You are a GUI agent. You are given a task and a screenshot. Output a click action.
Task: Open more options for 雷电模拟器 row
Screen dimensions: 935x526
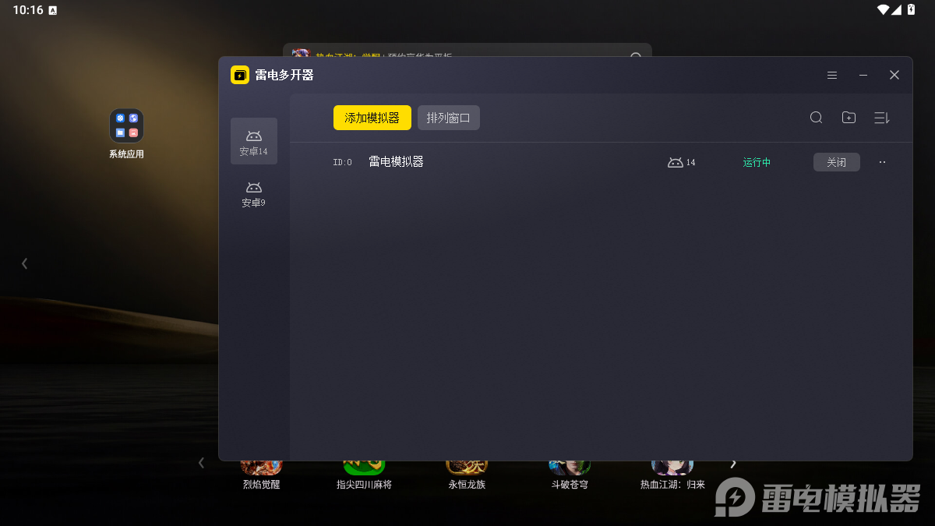882,162
